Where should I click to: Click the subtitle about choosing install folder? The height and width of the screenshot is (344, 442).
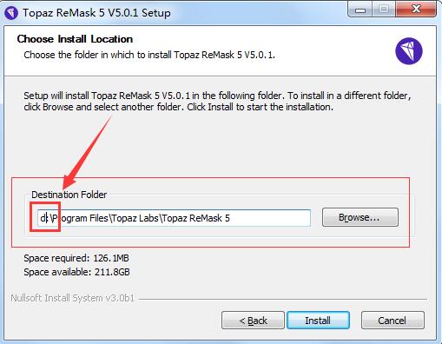pos(149,55)
